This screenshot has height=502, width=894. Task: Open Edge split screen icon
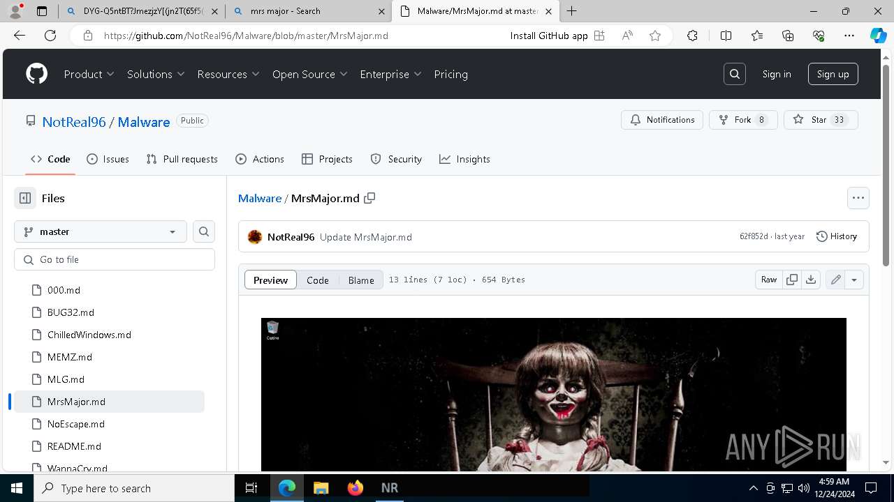click(x=726, y=36)
